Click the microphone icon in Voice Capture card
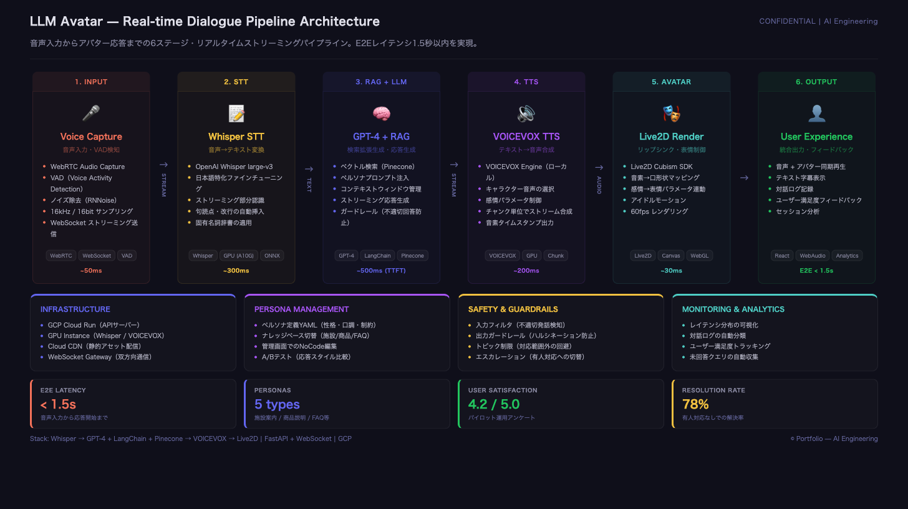908x509 pixels. click(x=91, y=114)
